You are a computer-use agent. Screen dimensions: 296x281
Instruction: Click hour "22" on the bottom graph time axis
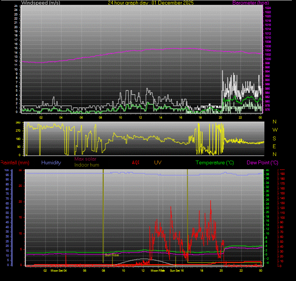(241, 270)
